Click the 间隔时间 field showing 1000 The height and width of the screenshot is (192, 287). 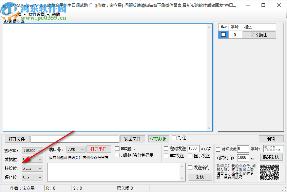tap(243, 158)
